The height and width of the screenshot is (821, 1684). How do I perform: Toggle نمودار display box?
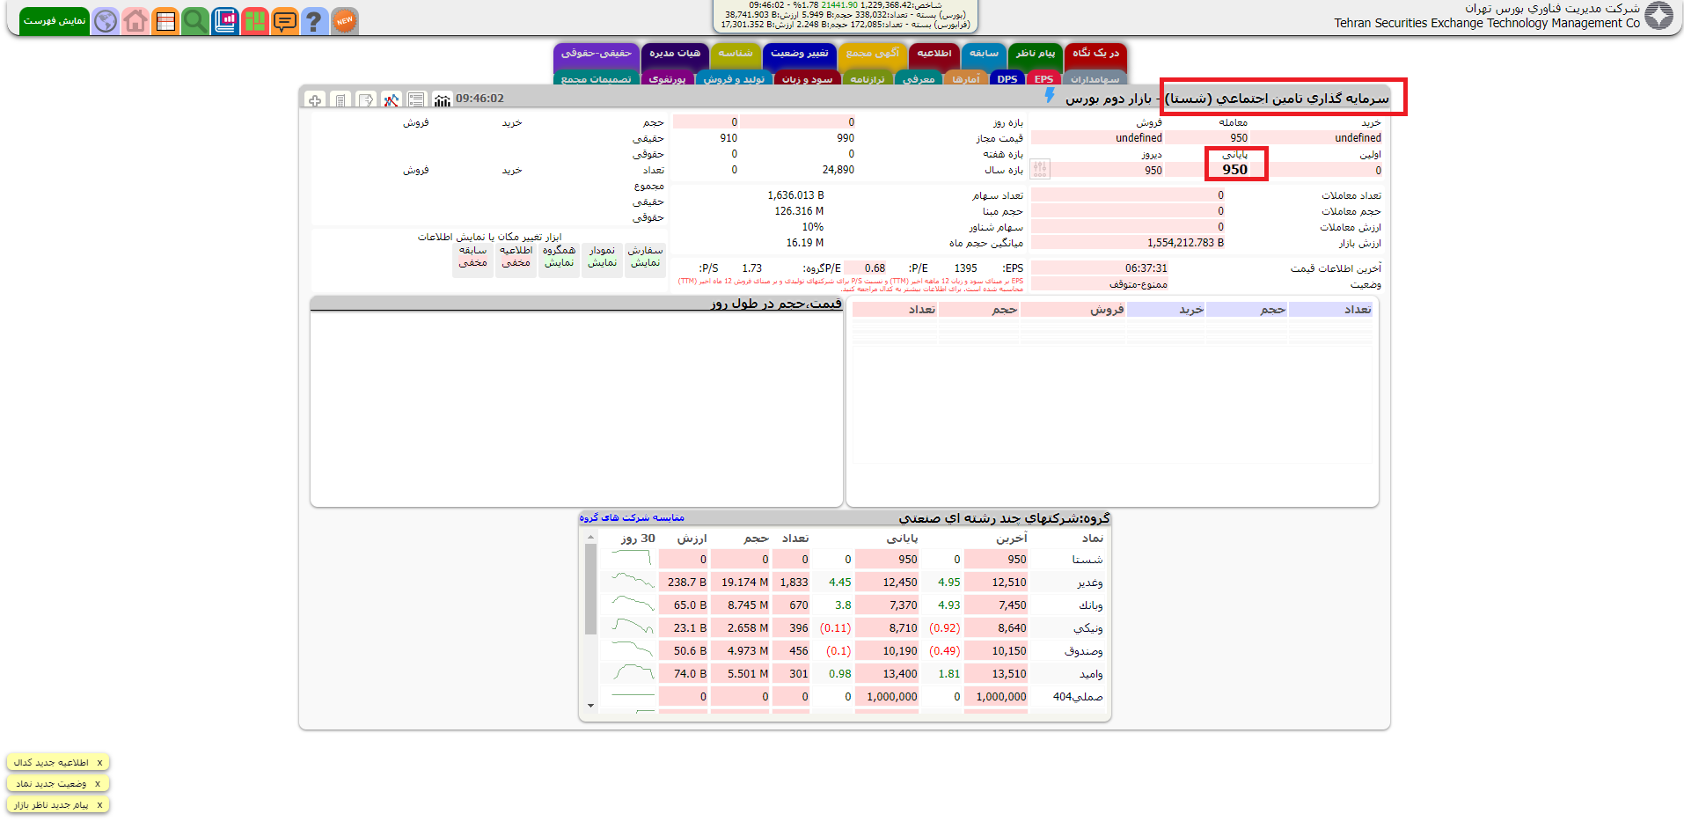click(603, 260)
